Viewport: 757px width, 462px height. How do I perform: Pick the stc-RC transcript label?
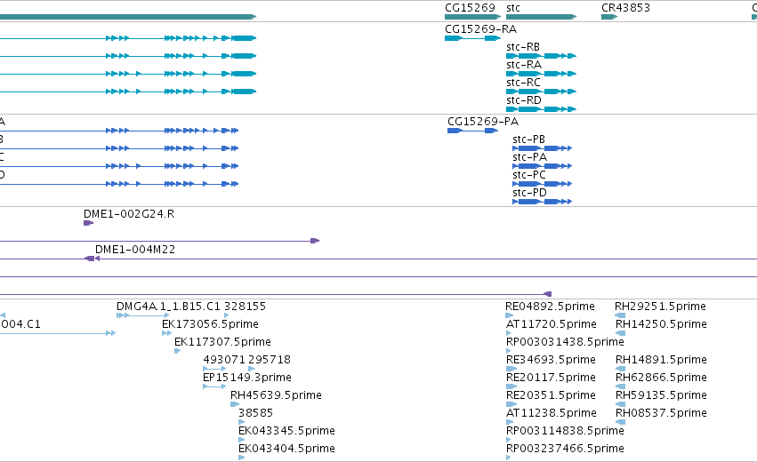(x=523, y=83)
